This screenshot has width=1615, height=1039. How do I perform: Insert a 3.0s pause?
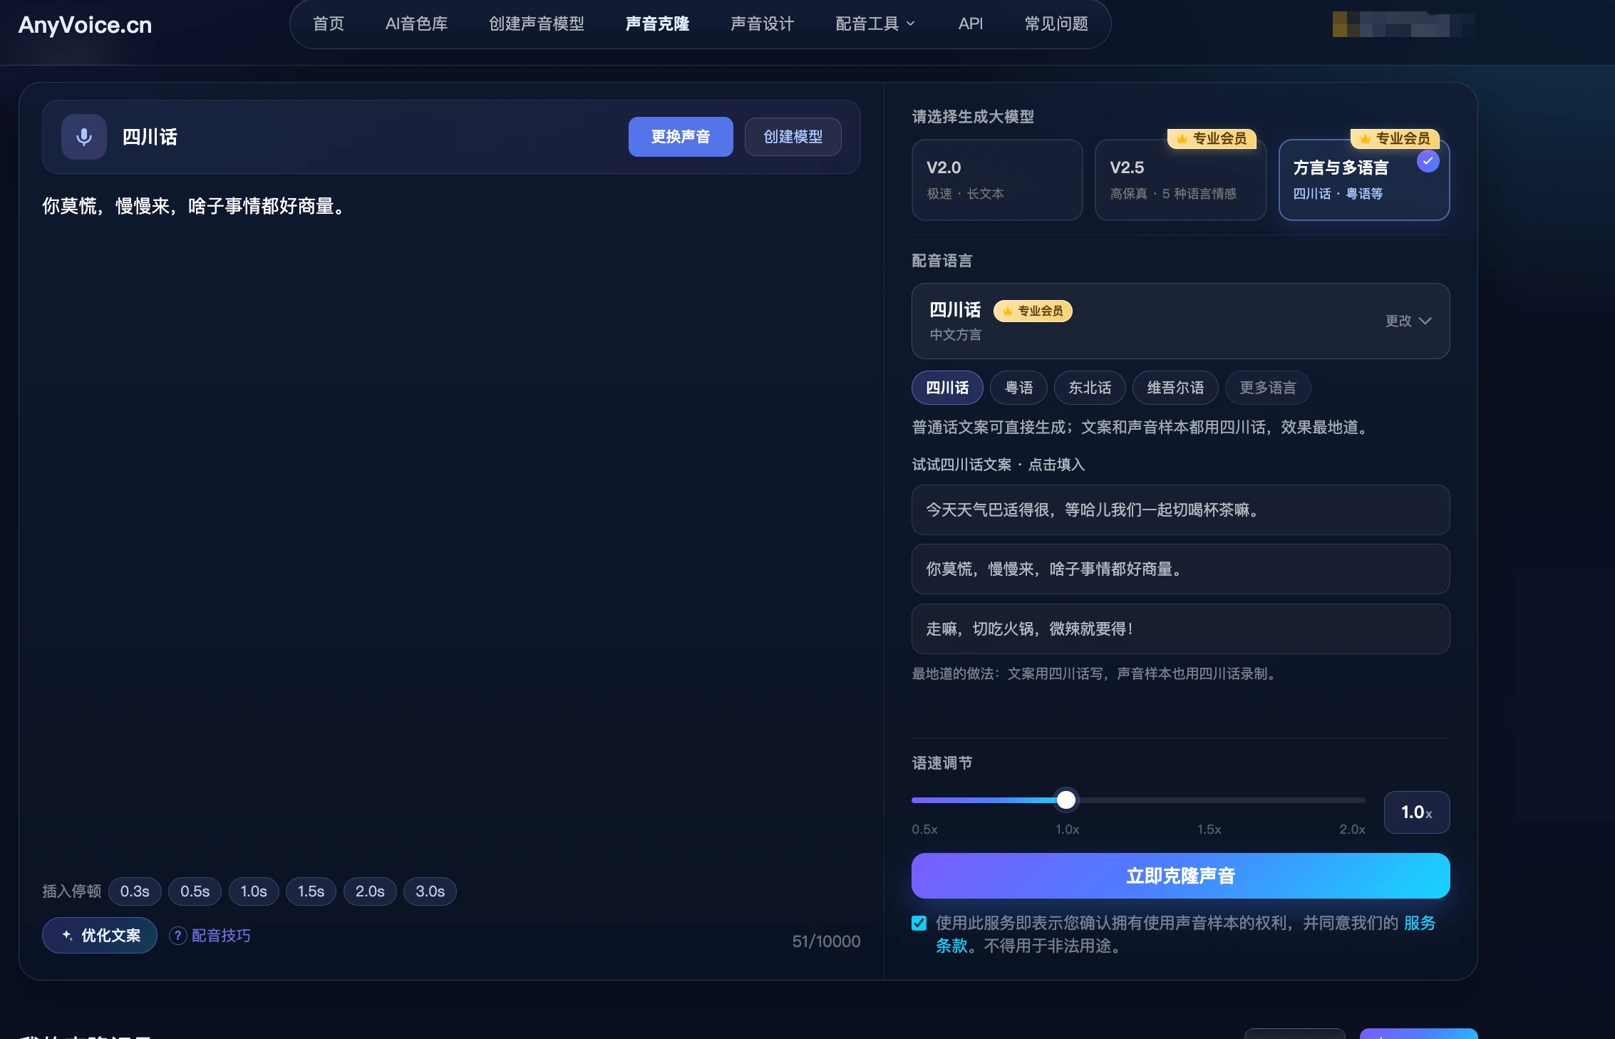coord(430,891)
